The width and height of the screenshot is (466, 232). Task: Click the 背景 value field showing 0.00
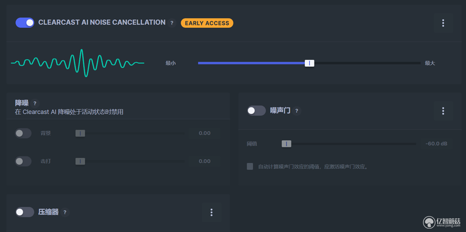tap(204, 133)
